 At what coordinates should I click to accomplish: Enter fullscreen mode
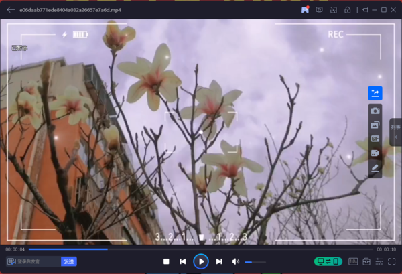point(392,261)
